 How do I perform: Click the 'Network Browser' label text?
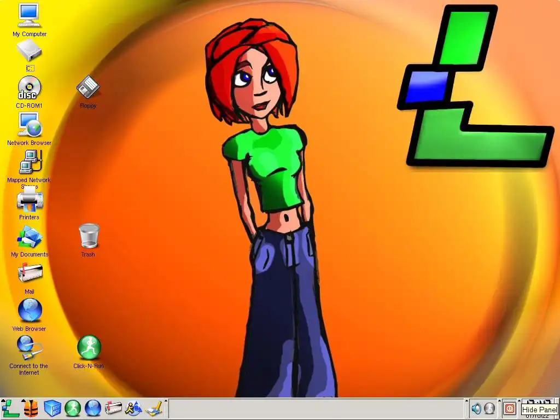click(x=30, y=143)
